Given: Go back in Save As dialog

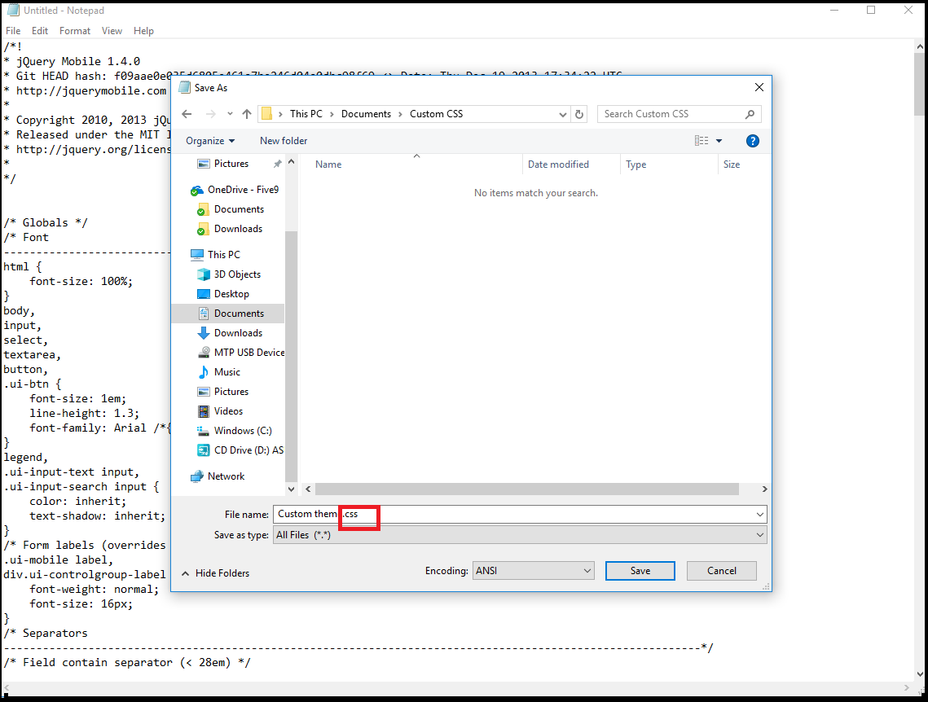Looking at the screenshot, I should click(187, 114).
